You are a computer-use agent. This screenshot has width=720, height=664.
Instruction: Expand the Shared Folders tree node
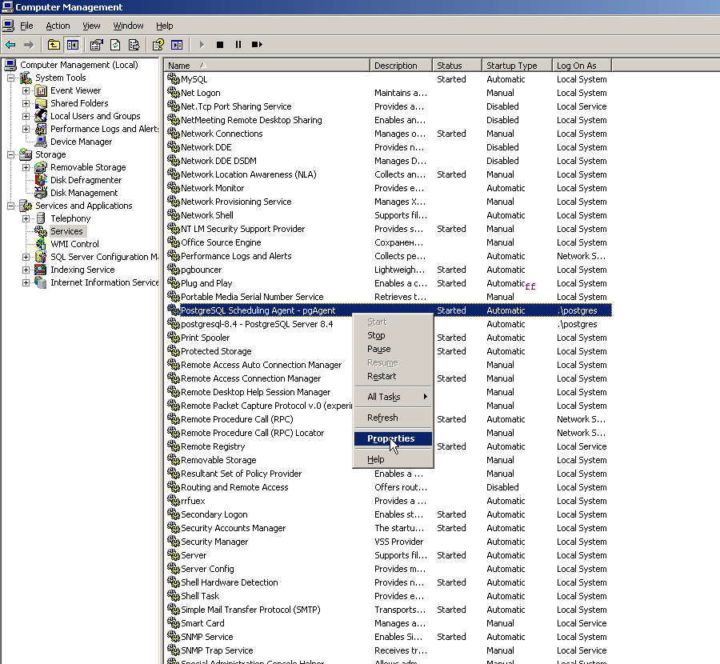click(26, 103)
